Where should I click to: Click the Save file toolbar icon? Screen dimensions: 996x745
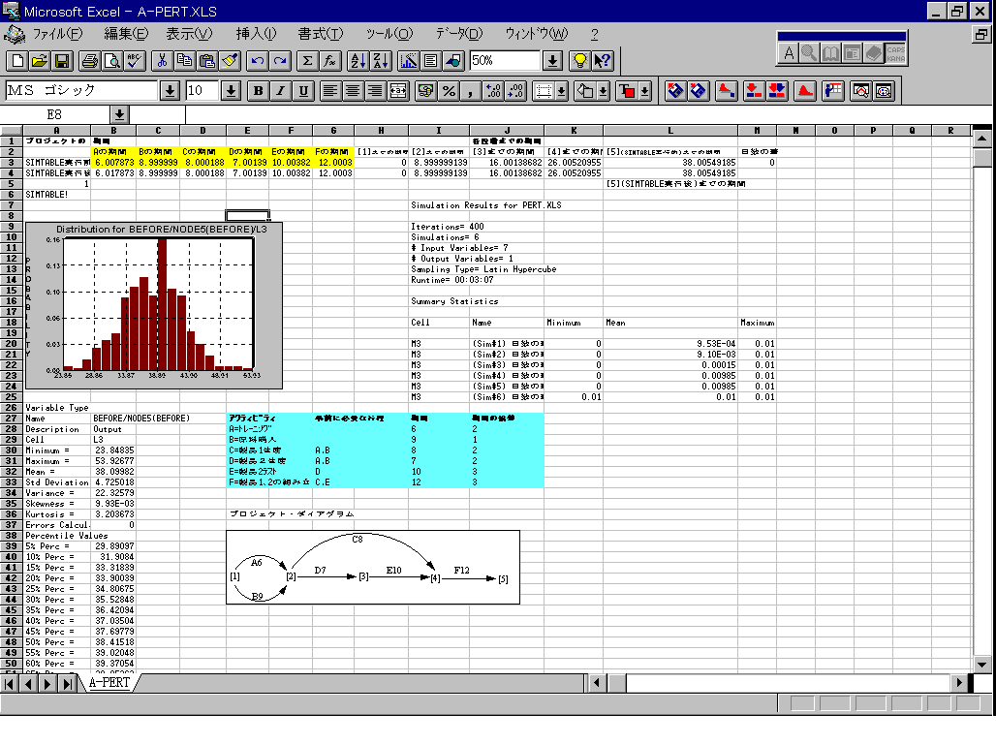(61, 61)
